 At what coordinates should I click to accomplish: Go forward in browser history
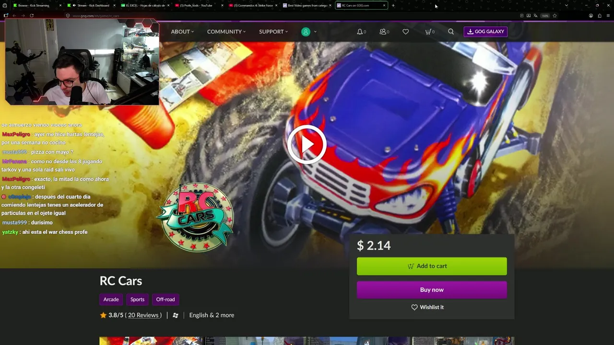pos(23,15)
